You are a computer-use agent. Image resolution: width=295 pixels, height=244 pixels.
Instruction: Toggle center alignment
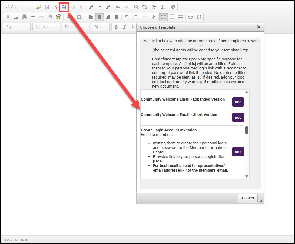tap(99, 17)
